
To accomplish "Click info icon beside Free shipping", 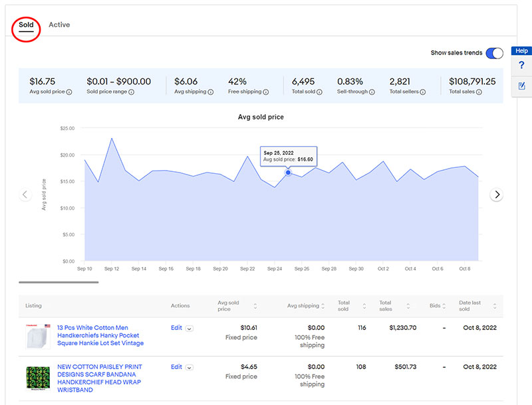I will pyautogui.click(x=266, y=92).
